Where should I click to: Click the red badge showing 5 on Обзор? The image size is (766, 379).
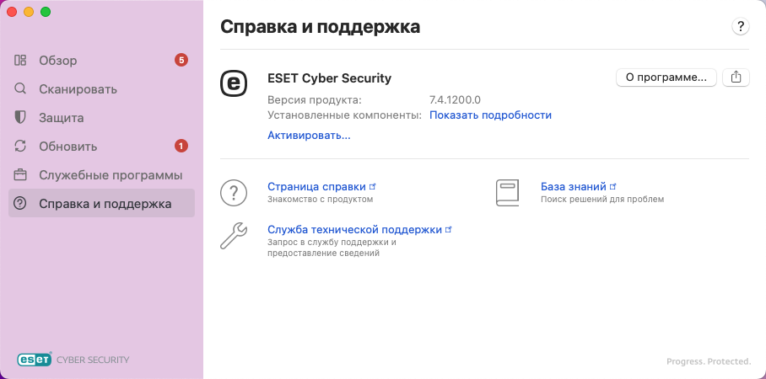click(181, 60)
